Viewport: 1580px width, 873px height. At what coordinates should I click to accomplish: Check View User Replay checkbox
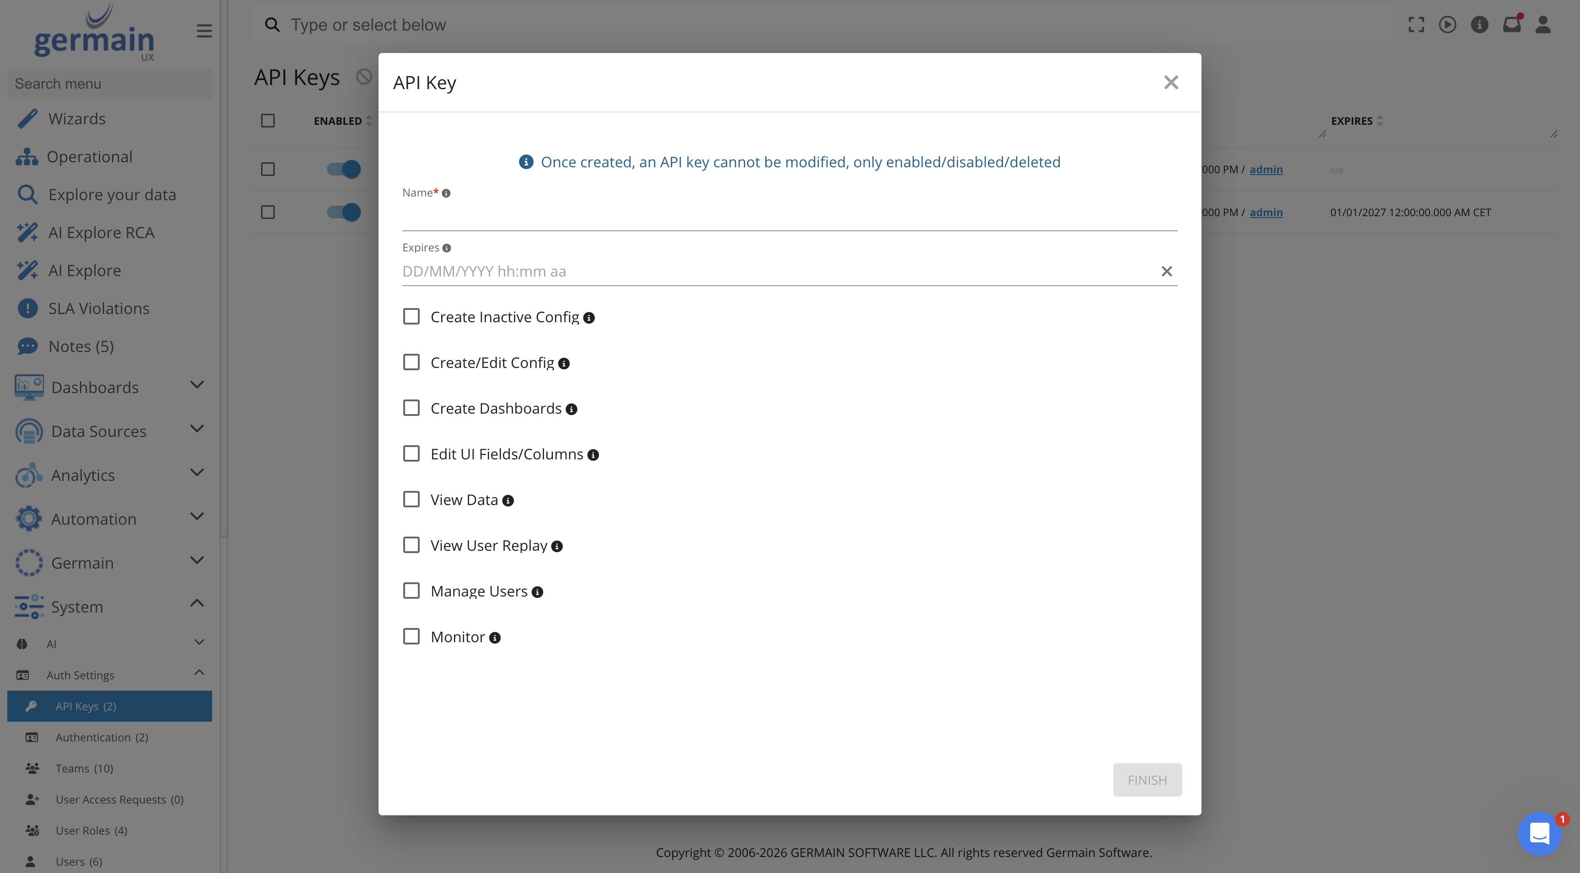click(x=411, y=545)
